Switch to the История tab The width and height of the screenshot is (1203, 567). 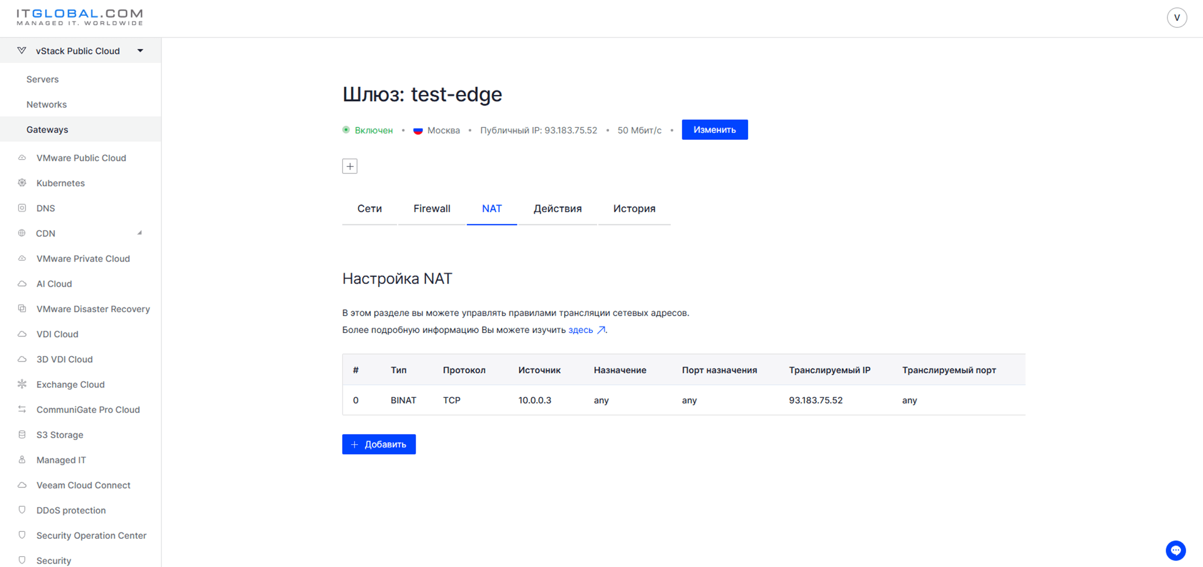coord(634,209)
